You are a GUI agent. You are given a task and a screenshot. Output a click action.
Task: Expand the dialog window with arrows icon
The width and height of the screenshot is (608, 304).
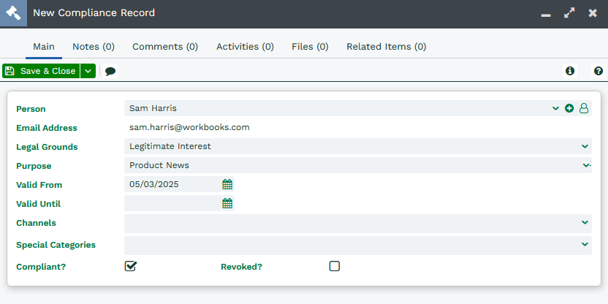(x=569, y=13)
